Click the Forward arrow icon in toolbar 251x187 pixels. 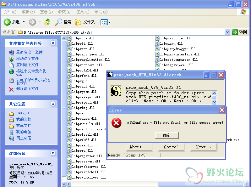click(x=32, y=22)
